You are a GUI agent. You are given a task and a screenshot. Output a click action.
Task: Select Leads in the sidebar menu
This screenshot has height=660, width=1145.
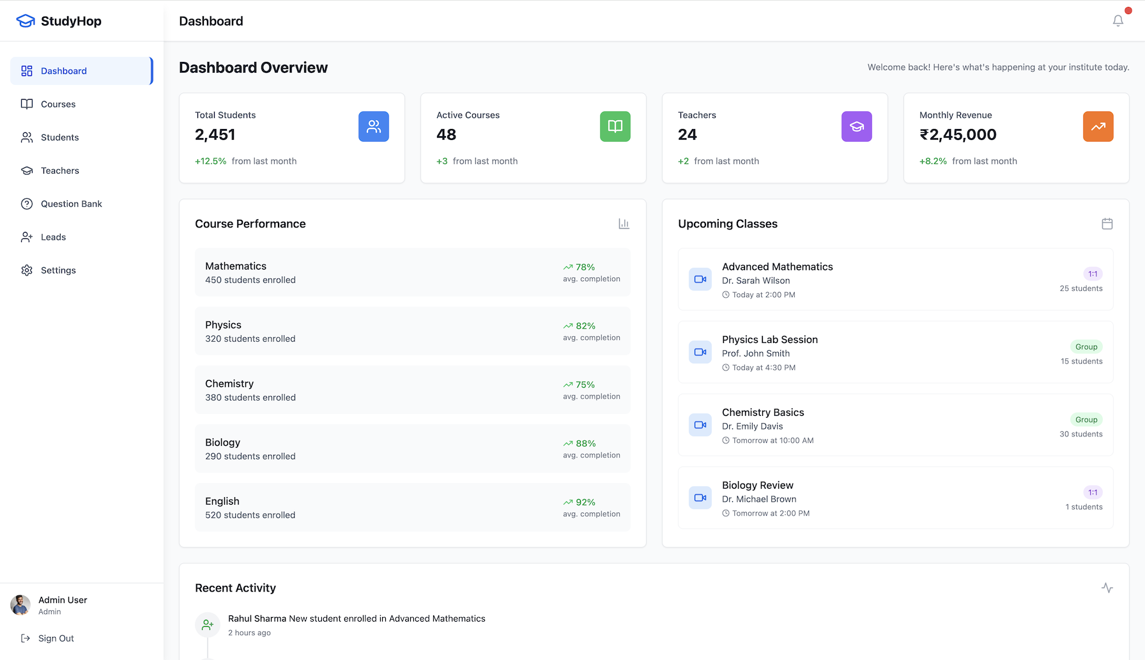point(53,237)
